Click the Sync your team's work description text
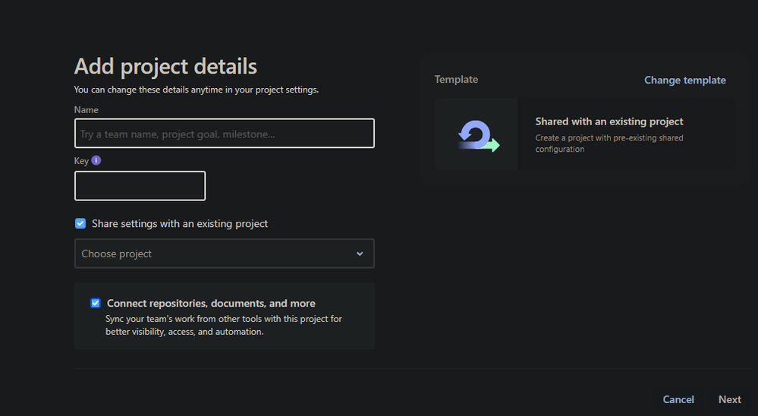 [224, 326]
